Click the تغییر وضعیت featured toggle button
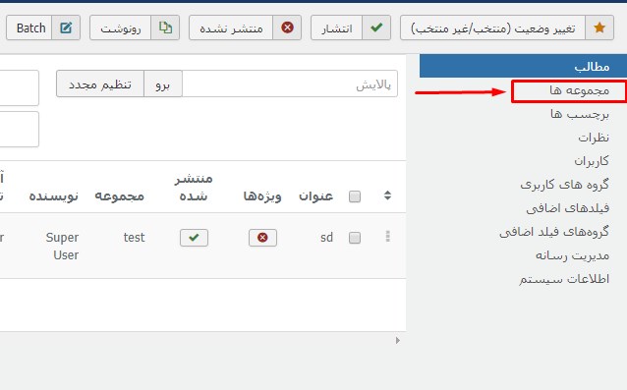Viewport: 627px width, 390px height. pyautogui.click(x=507, y=28)
